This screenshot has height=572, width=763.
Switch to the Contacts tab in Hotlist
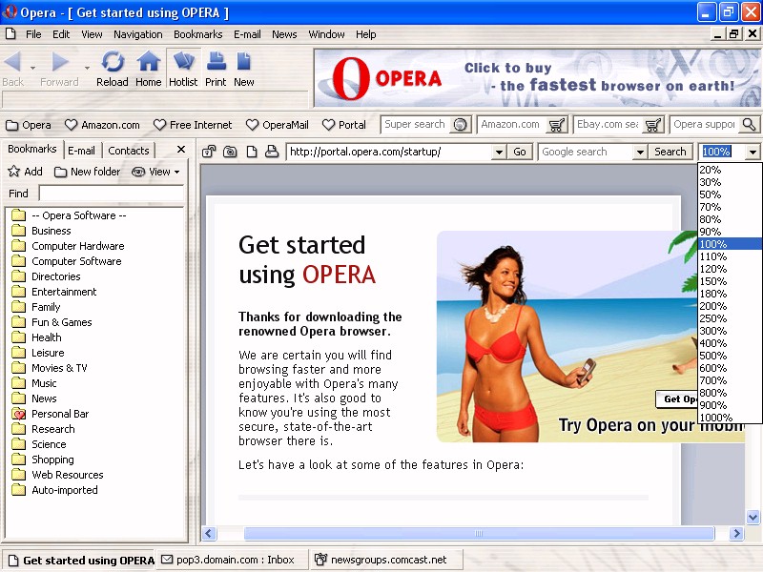coord(129,151)
